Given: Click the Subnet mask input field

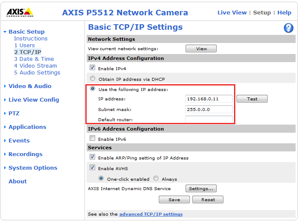Looking at the screenshot, I should click(209, 109).
